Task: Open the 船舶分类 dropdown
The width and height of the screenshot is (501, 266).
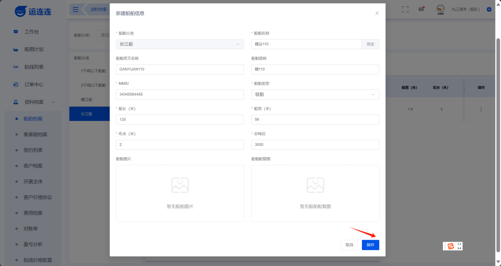Action: tap(180, 44)
